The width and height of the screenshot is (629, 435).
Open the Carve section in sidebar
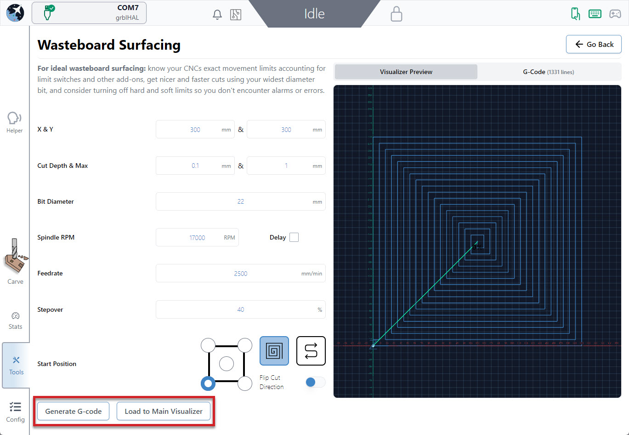coord(15,262)
